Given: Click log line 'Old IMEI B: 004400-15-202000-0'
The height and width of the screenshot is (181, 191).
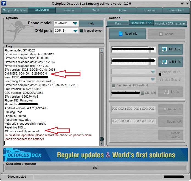Looking at the screenshot, I should coord(26,73).
